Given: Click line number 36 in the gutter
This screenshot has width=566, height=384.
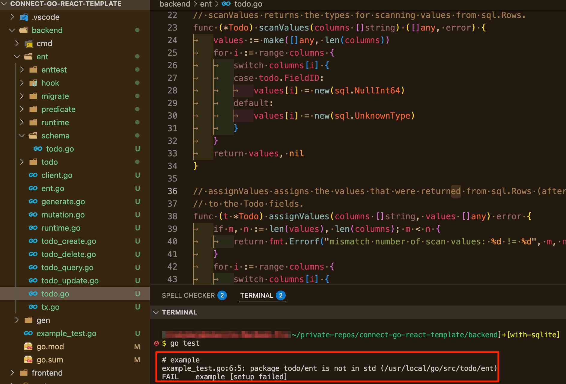Looking at the screenshot, I should coord(172,191).
